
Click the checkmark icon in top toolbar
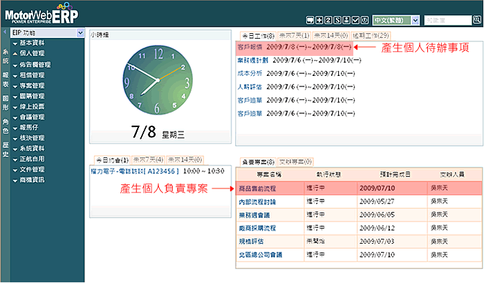click(x=355, y=21)
